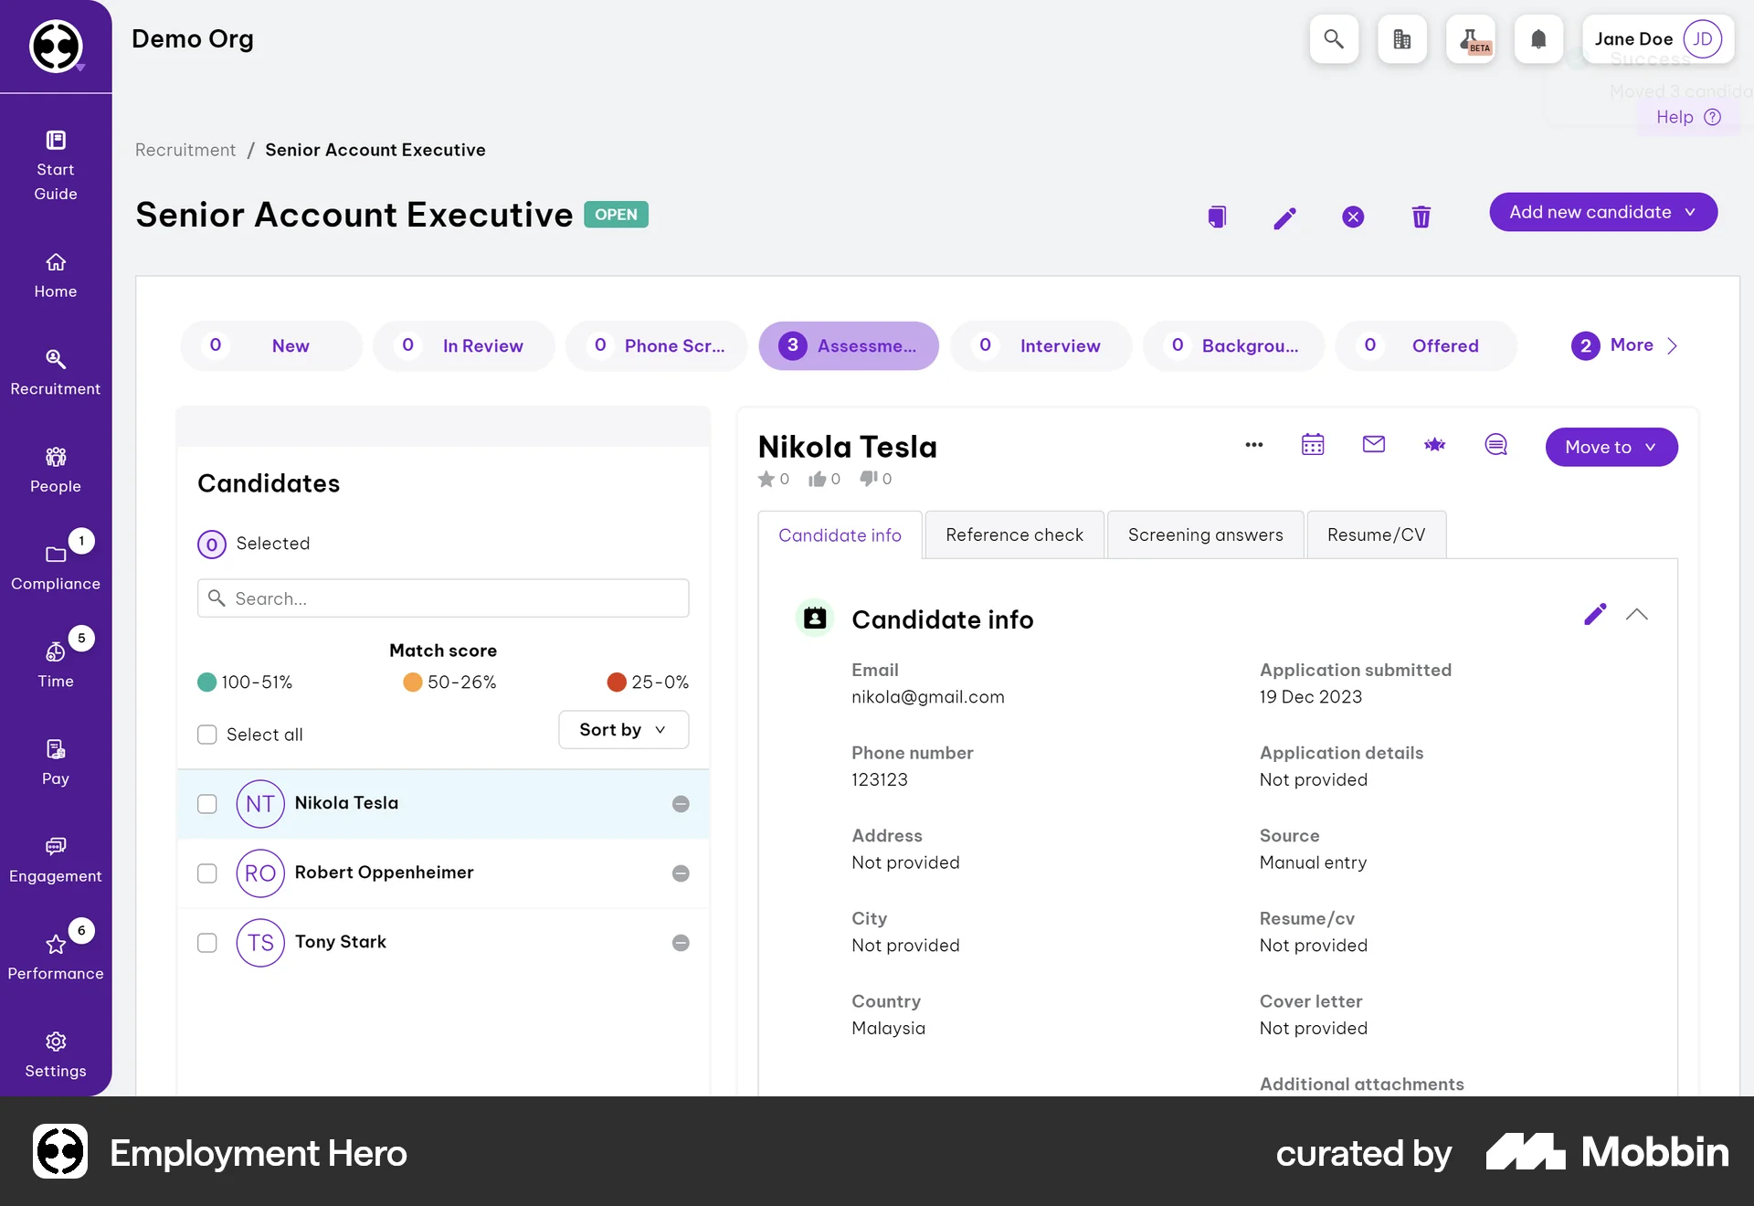Open the search magnifier in the top bar
The width and height of the screenshot is (1754, 1206).
coord(1334,39)
